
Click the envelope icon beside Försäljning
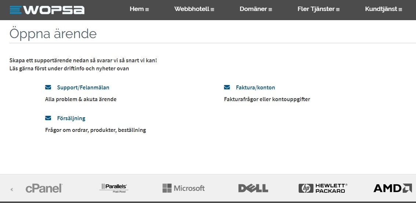tap(48, 118)
